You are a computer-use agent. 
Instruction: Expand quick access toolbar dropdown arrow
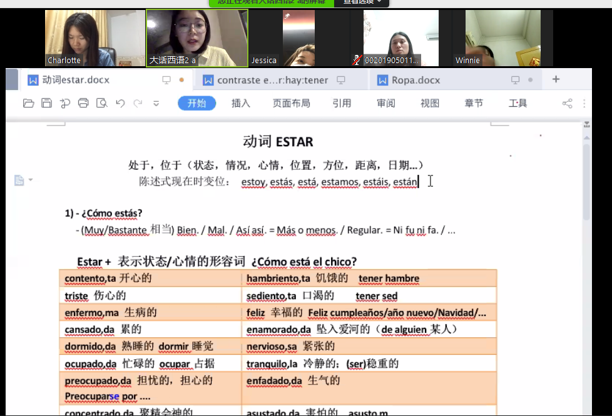pyautogui.click(x=156, y=104)
